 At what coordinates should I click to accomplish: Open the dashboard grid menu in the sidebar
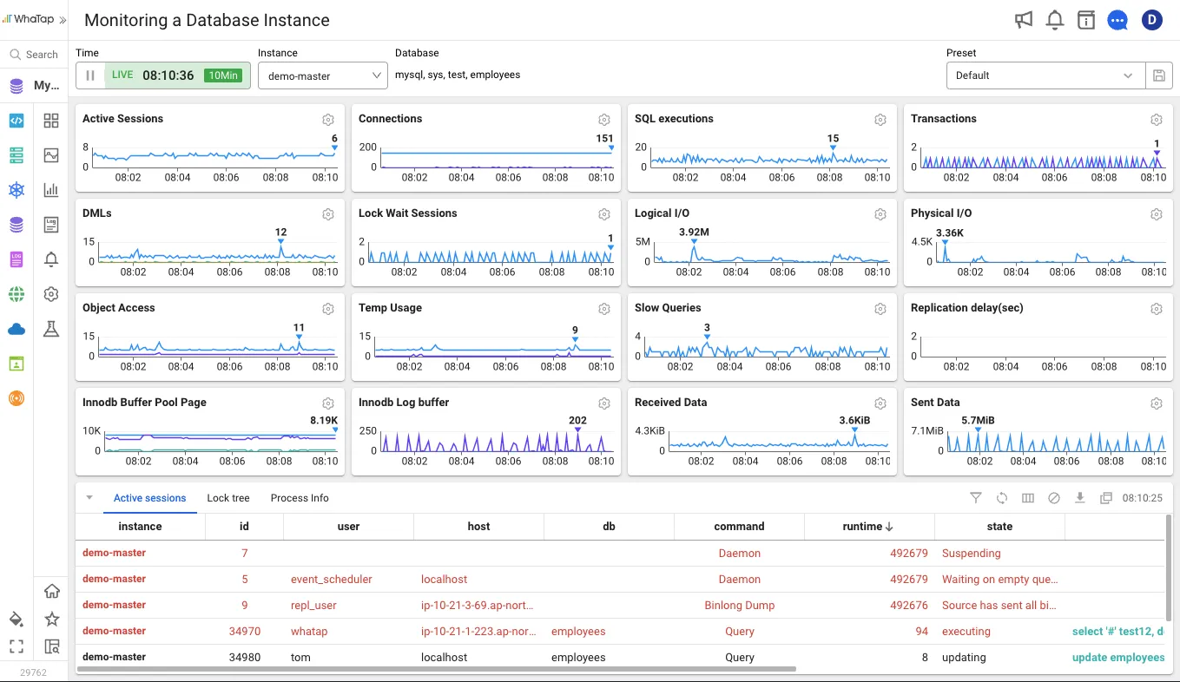[51, 121]
